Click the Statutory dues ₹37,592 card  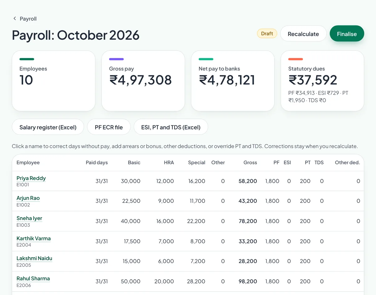pyautogui.click(x=322, y=81)
